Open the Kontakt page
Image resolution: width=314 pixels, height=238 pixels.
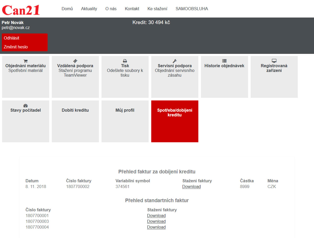132,9
